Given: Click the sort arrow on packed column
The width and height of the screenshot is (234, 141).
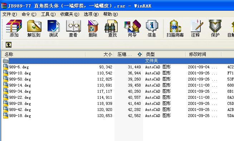Looking at the screenshot, I should click(x=140, y=54).
